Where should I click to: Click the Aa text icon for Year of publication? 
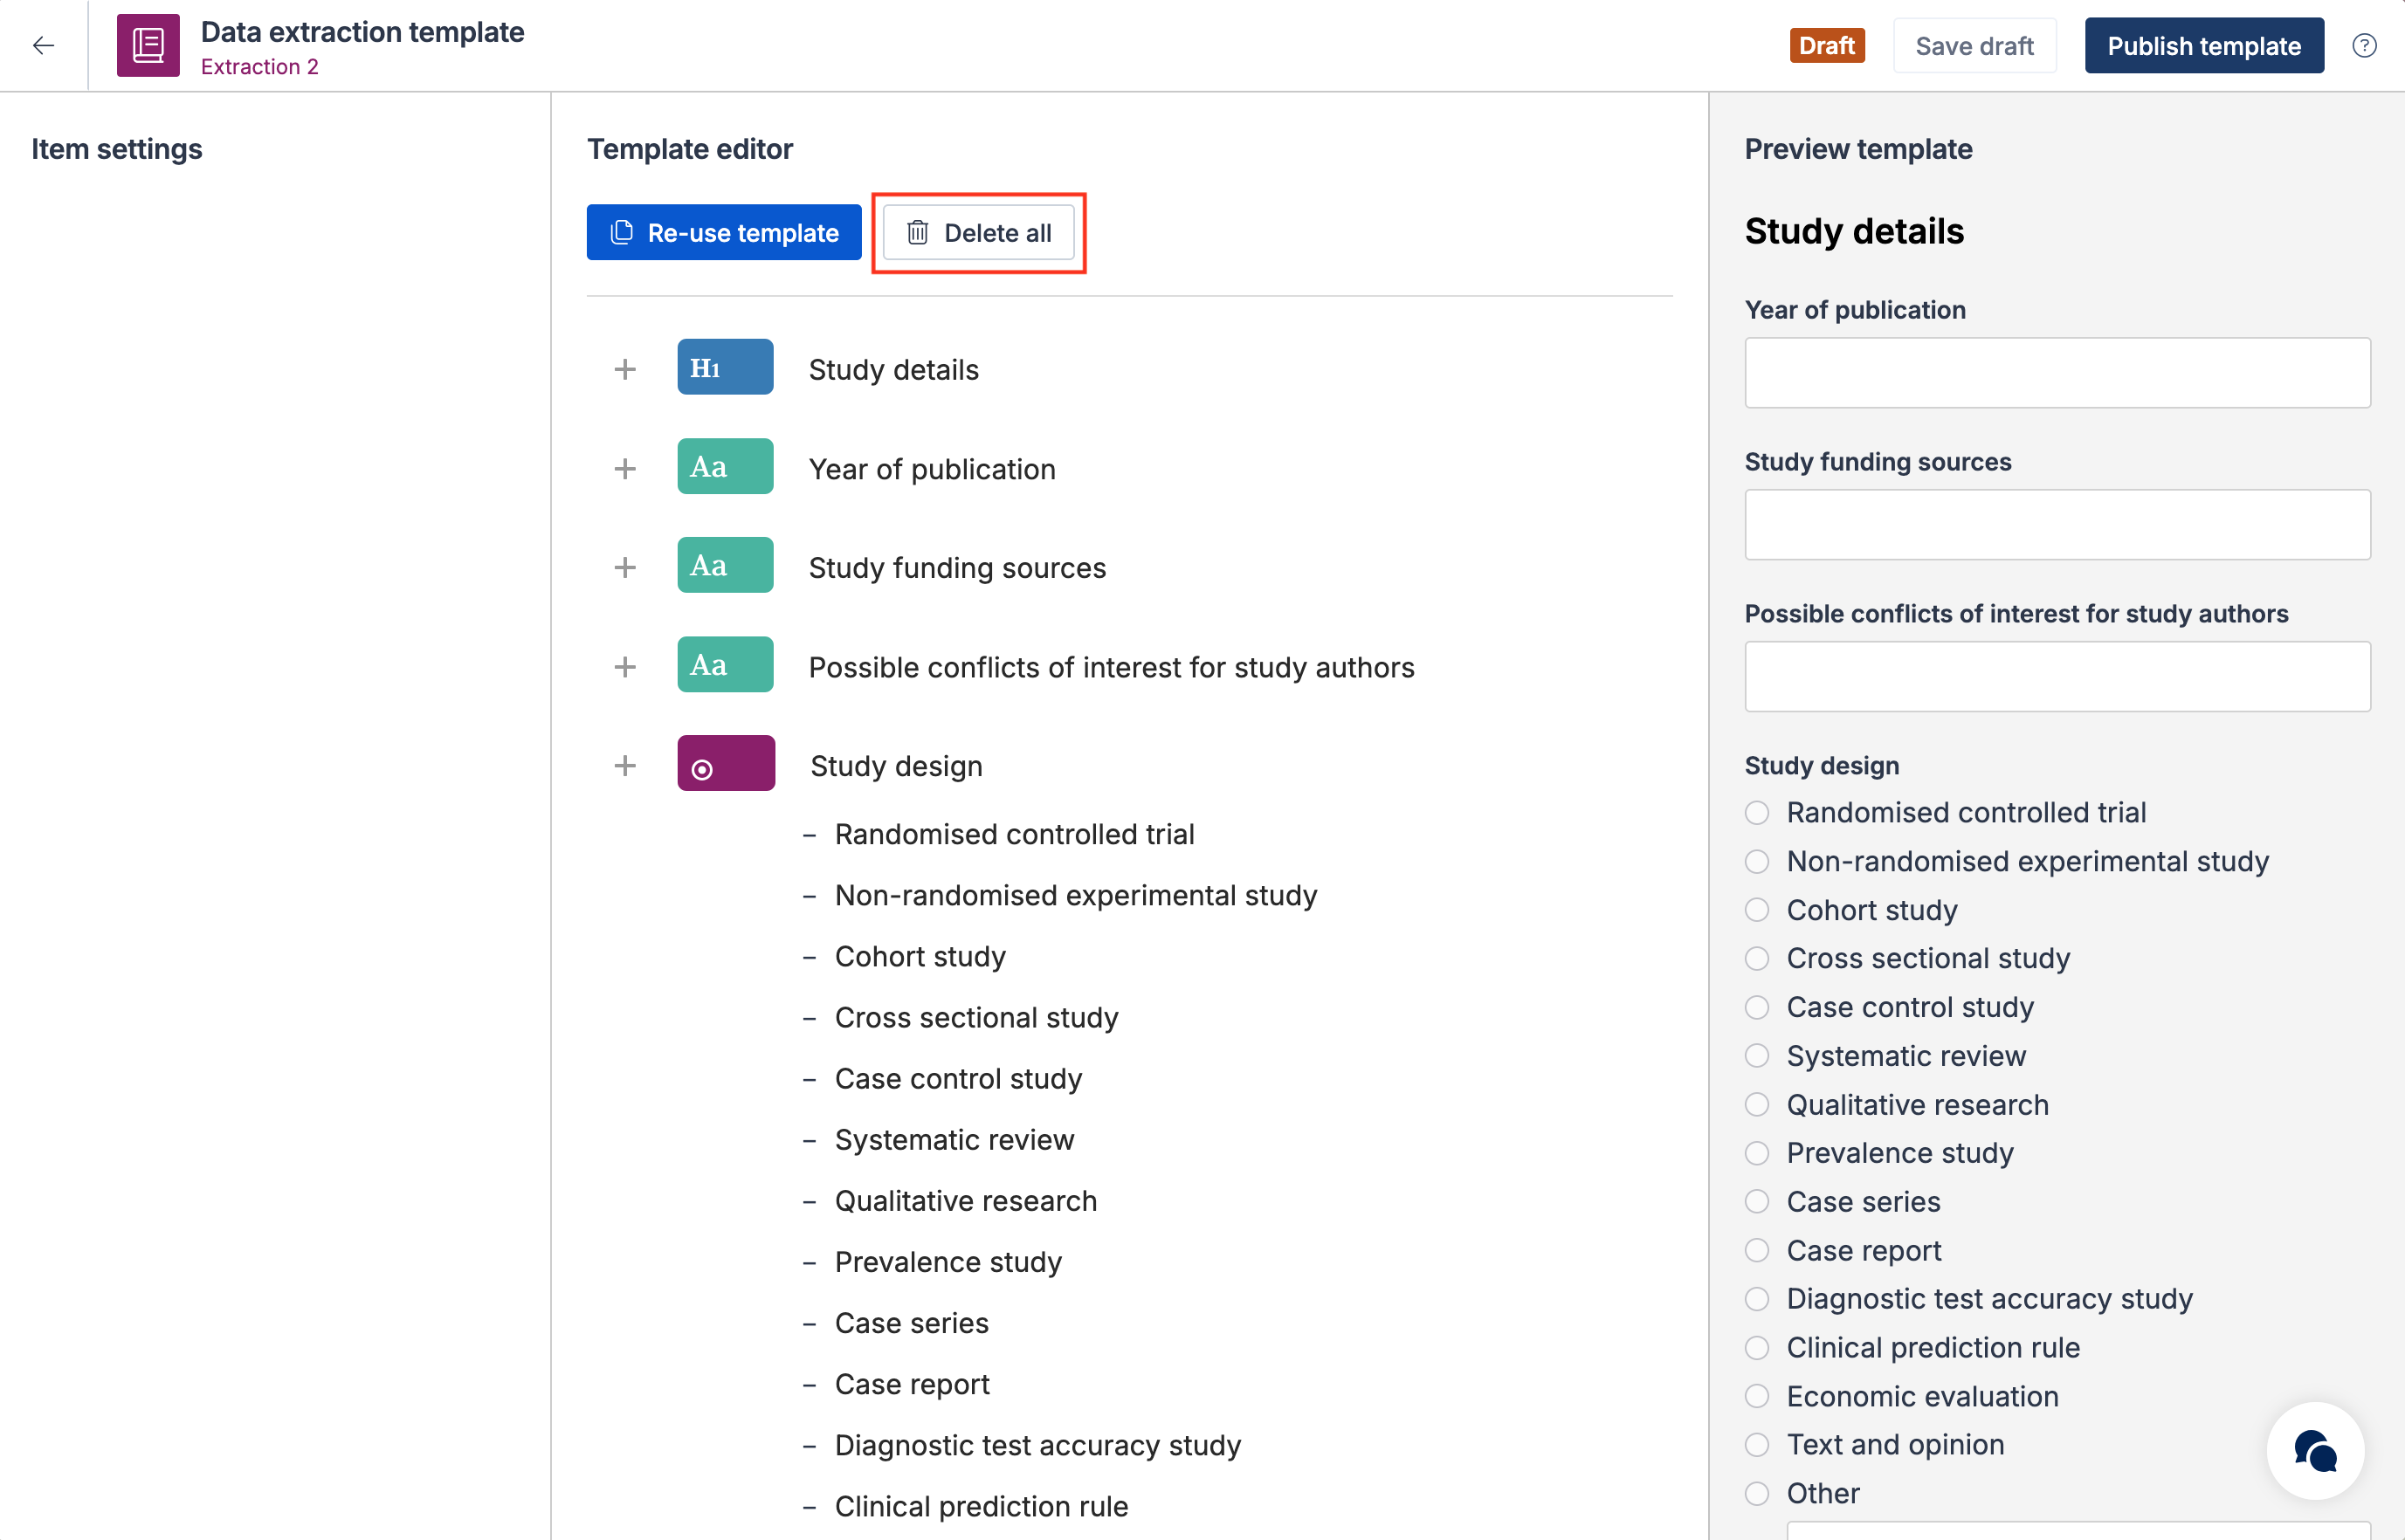[x=725, y=466]
